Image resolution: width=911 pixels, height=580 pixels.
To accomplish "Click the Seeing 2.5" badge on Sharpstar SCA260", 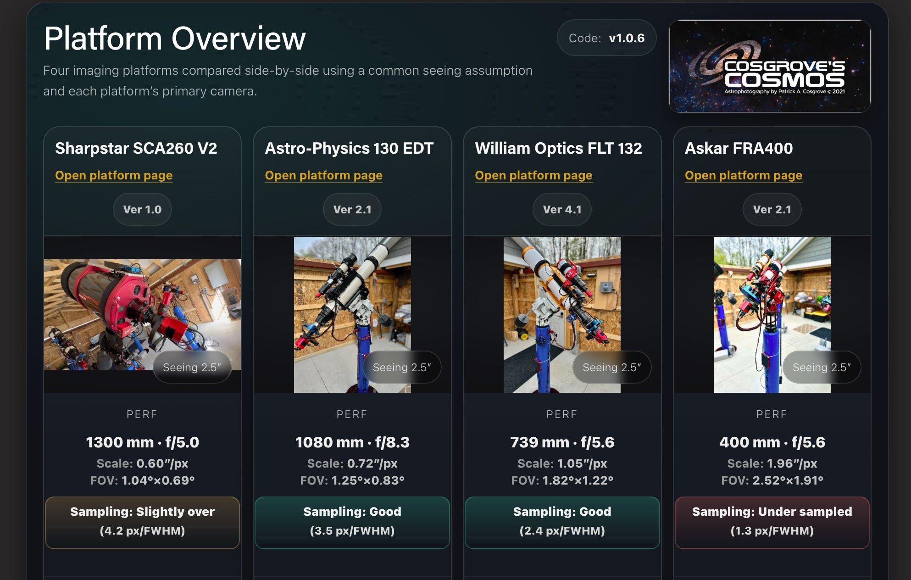I will click(x=192, y=367).
